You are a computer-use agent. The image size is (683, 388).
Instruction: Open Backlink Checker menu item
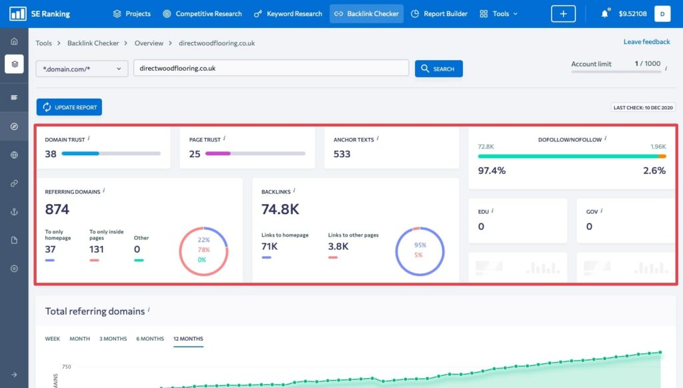366,14
